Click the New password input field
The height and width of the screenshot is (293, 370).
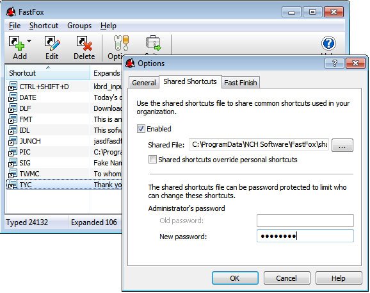[305, 236]
